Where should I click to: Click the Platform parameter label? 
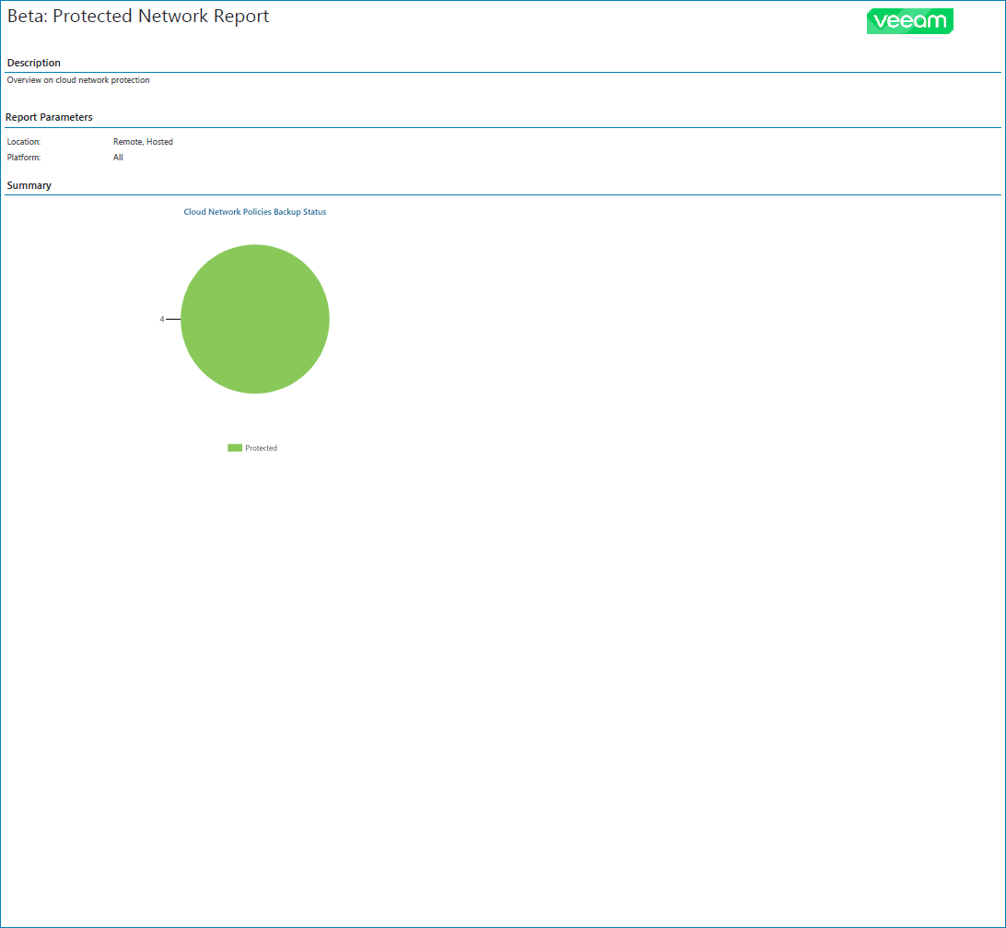[x=24, y=158]
